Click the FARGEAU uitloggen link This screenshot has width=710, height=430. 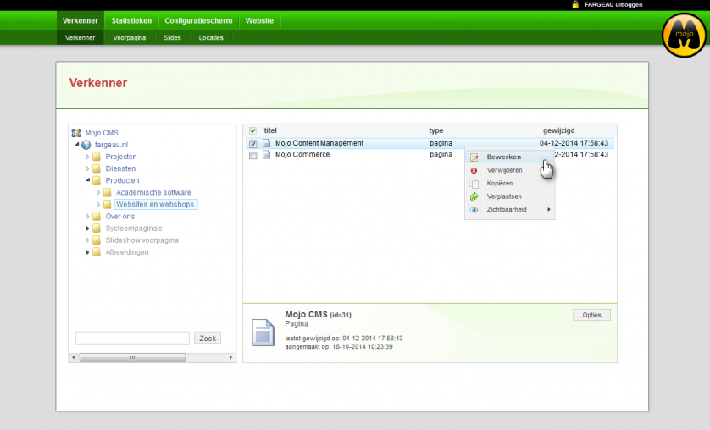(x=613, y=4)
